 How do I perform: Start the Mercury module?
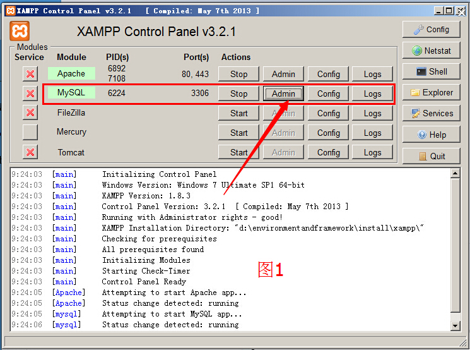coord(238,133)
